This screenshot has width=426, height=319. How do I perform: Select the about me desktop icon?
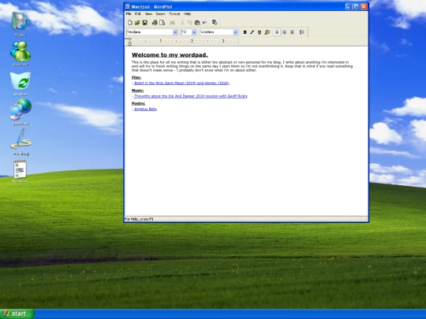[21, 54]
